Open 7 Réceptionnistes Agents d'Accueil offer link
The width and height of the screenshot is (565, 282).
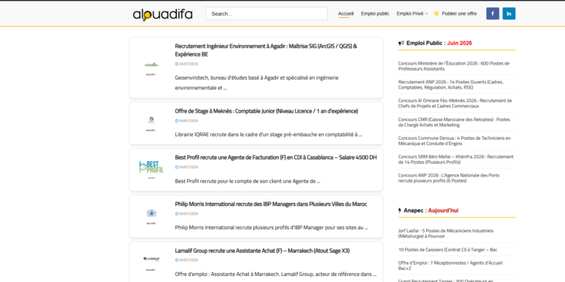tap(450, 265)
